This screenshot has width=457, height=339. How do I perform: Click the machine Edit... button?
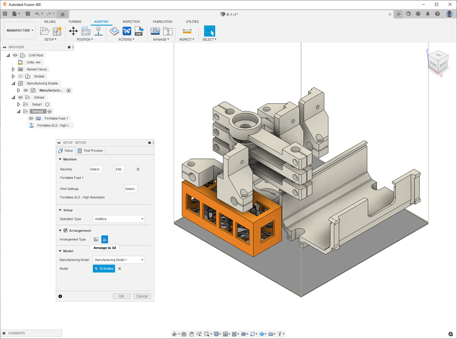pos(120,169)
